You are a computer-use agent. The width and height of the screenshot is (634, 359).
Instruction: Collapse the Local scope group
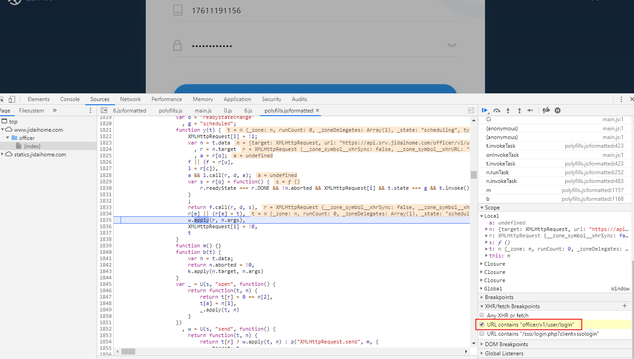(482, 216)
